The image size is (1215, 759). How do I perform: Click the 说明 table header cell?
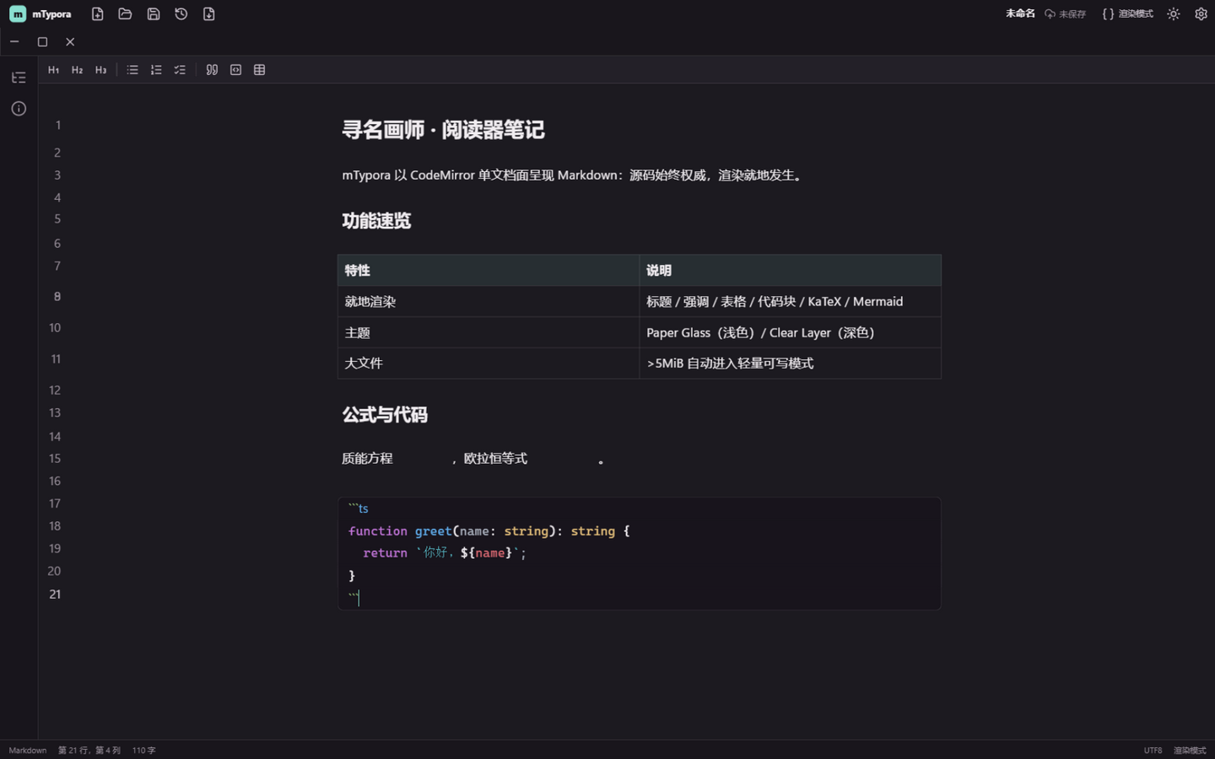click(790, 271)
